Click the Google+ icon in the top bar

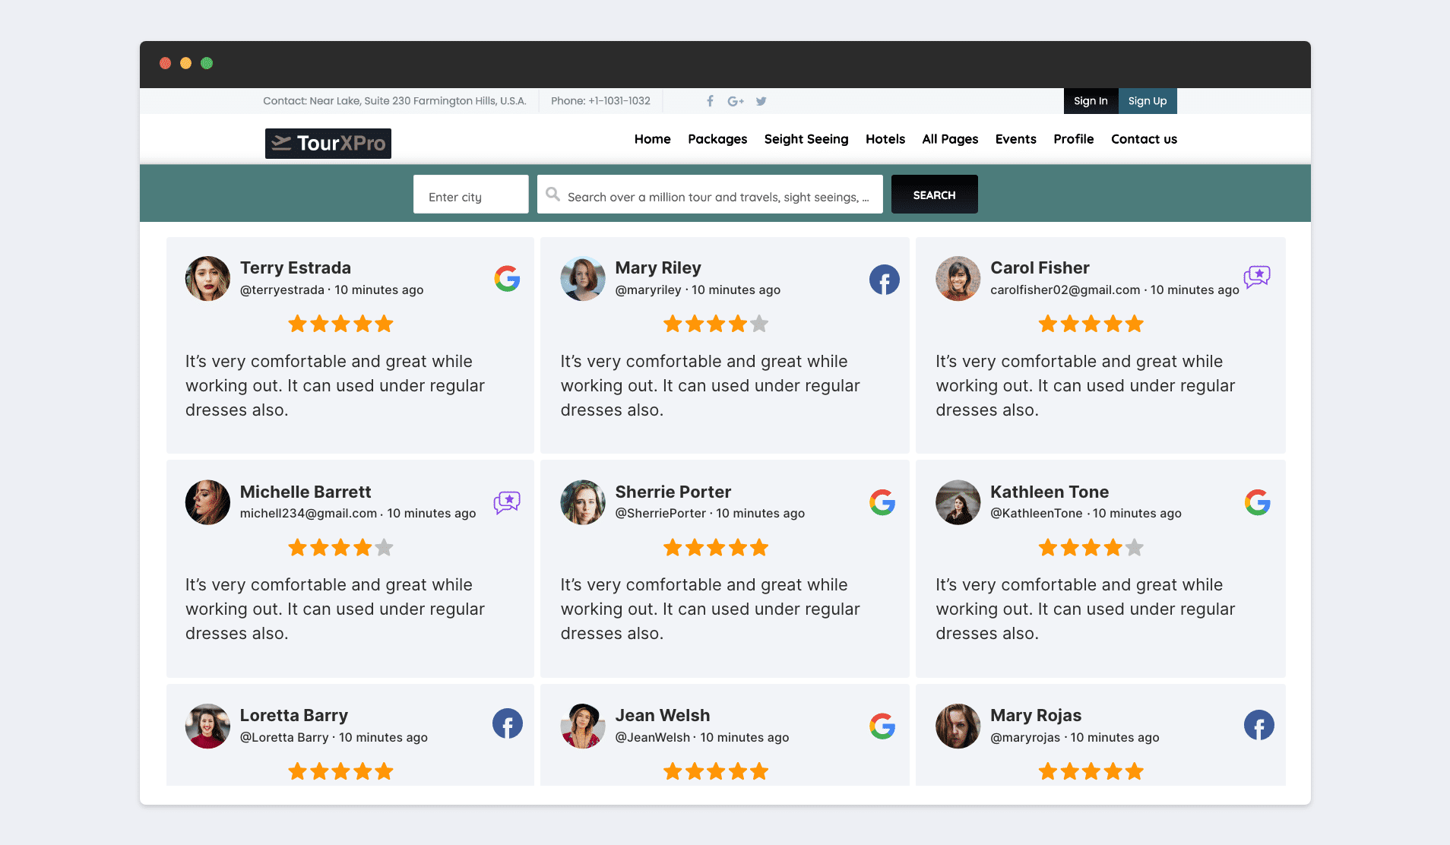pyautogui.click(x=735, y=100)
